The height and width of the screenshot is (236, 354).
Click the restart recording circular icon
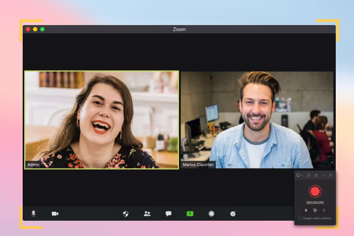(315, 210)
